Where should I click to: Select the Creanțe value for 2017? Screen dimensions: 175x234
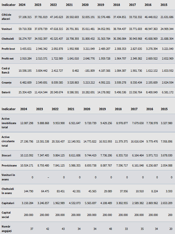coord(136,82)
